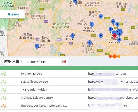Image resolution: width=138 pixels, height=112 pixels.
Task: Open the 周围50公里 radius dropdown
Action: pyautogui.click(x=13, y=62)
